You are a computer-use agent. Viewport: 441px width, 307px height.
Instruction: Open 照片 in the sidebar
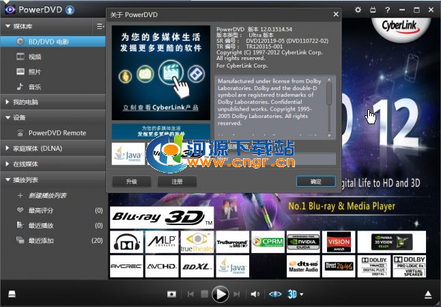point(34,72)
